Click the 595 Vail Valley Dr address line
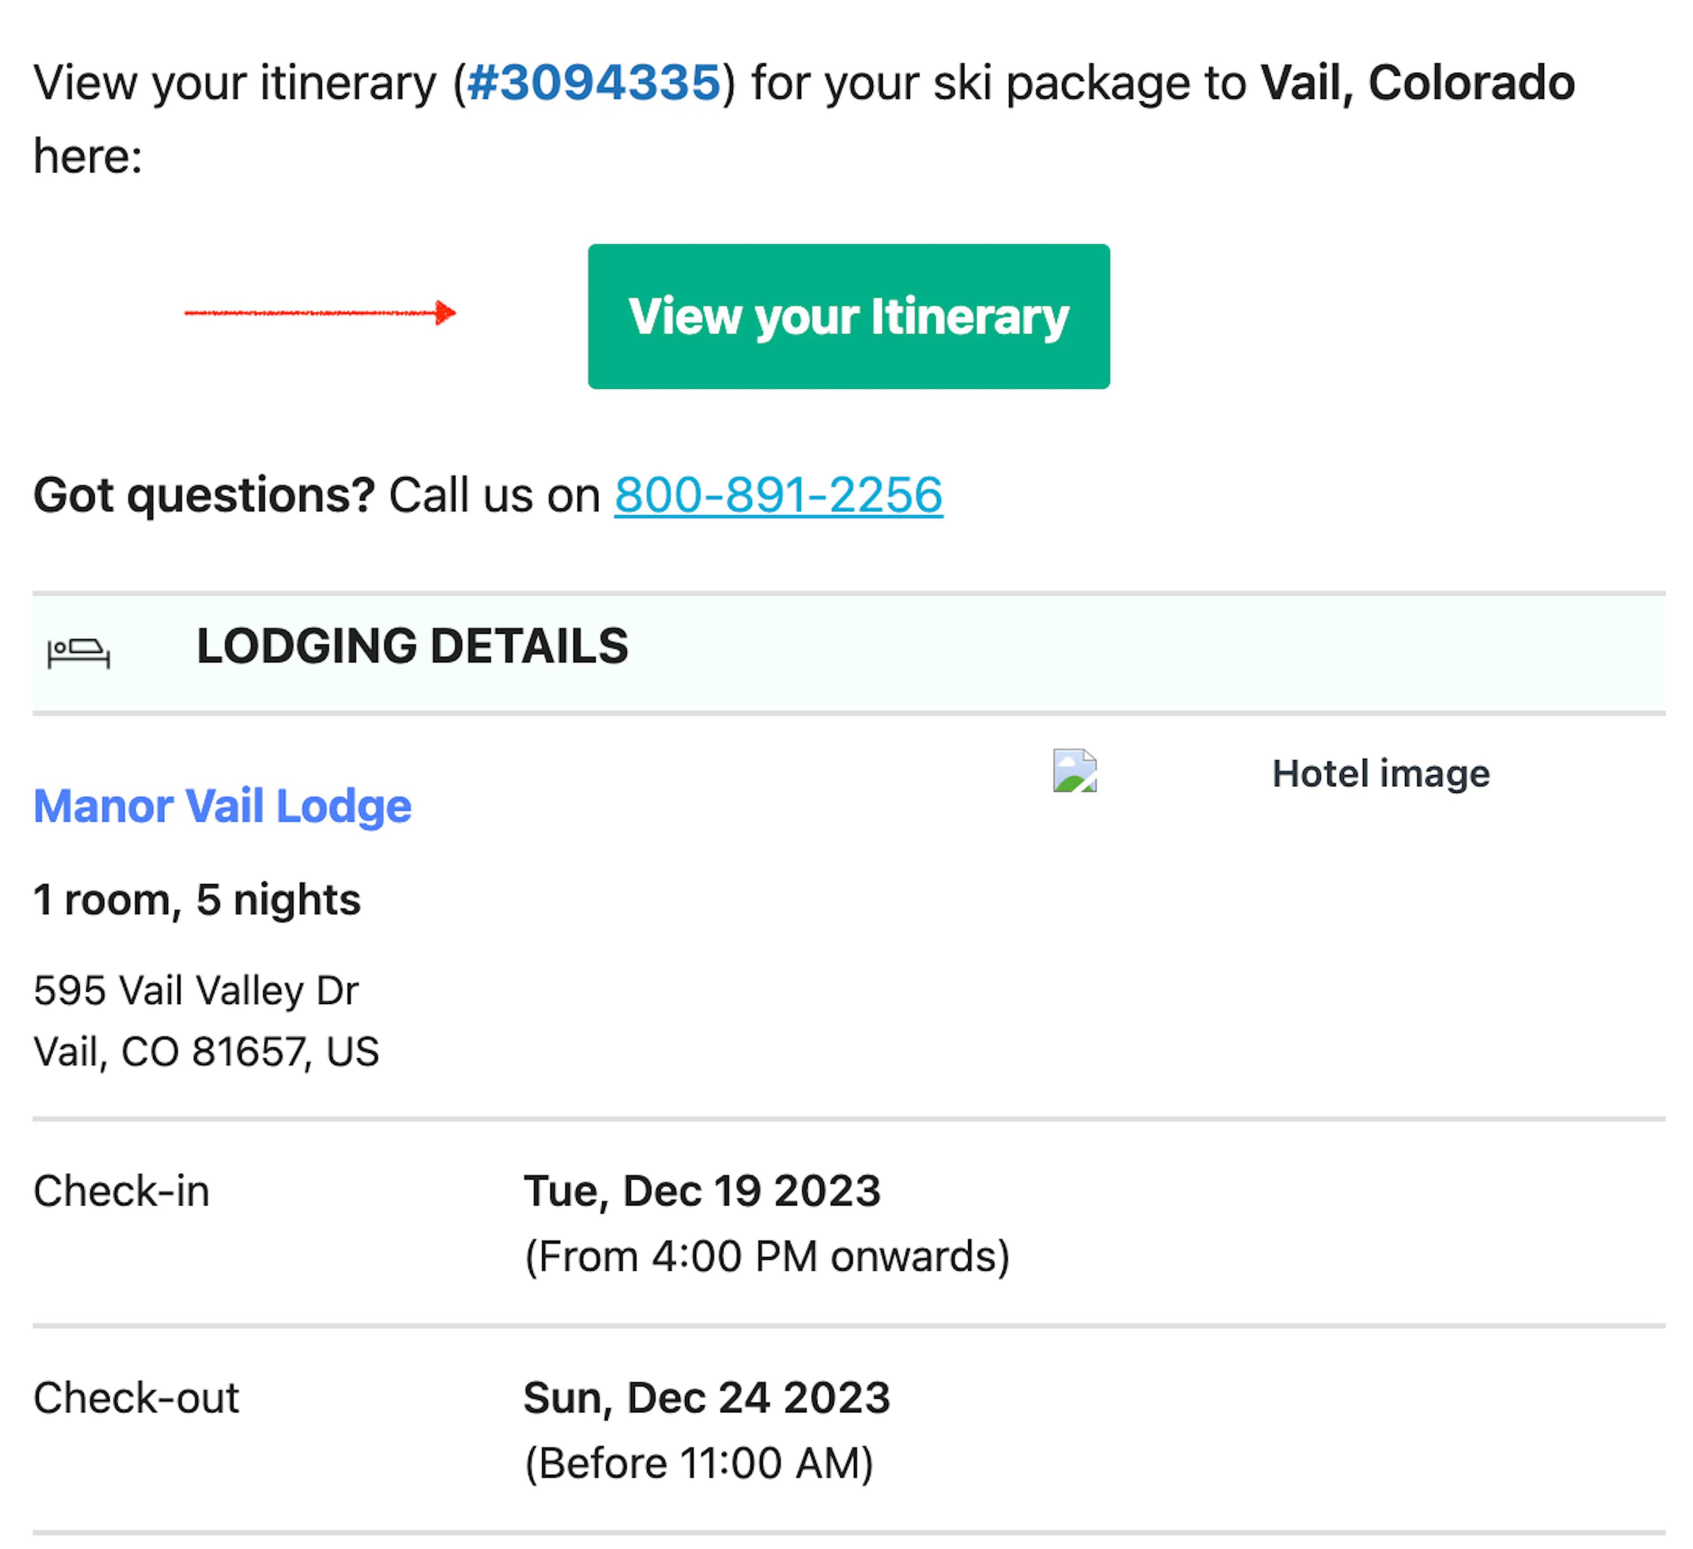The image size is (1693, 1549). 197,990
